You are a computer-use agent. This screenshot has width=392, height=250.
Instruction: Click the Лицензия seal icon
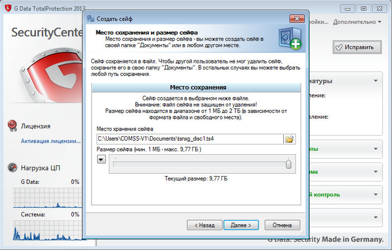click(x=12, y=126)
